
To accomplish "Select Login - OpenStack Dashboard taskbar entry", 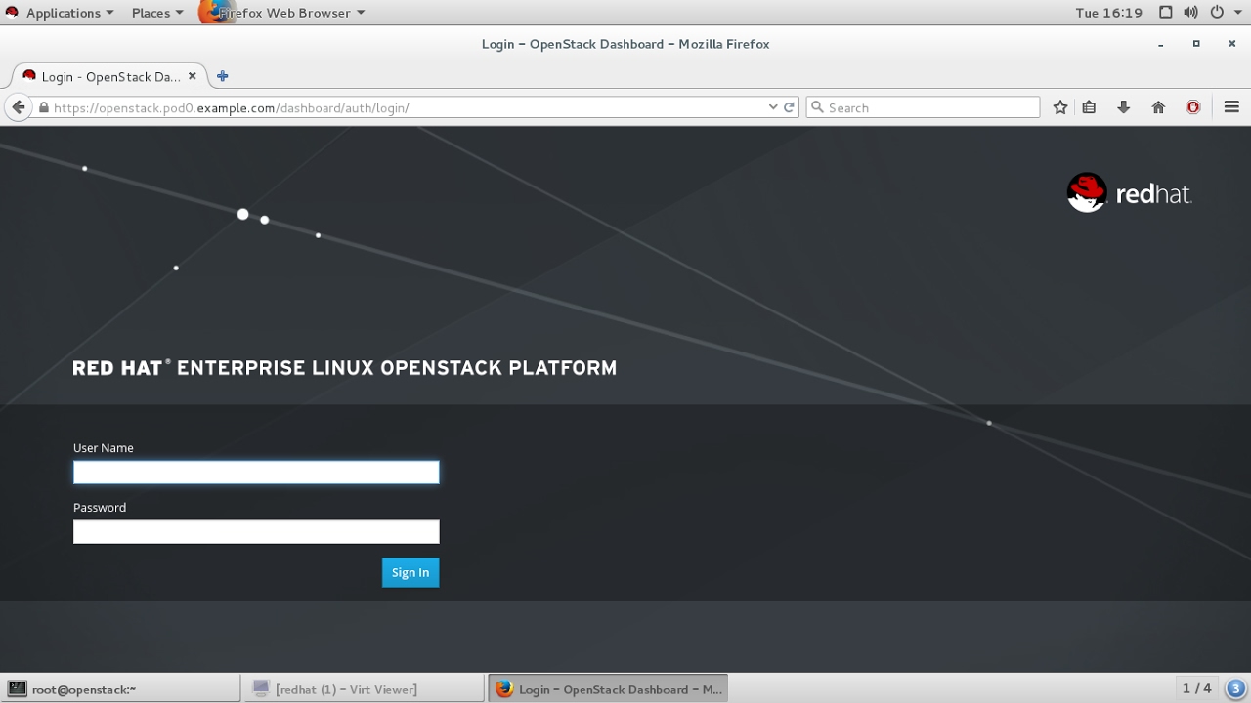I will click(608, 689).
